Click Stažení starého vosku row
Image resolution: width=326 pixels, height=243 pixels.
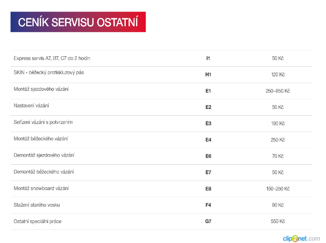coord(161,205)
